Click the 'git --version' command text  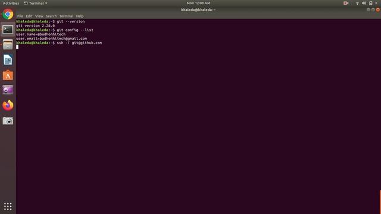point(71,21)
